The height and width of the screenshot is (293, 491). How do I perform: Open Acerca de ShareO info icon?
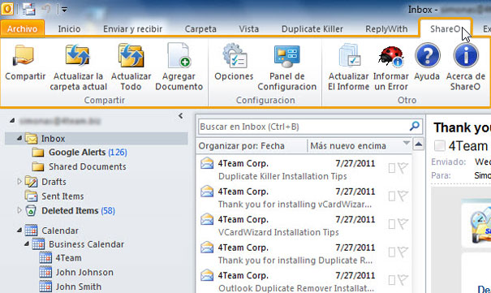point(466,55)
